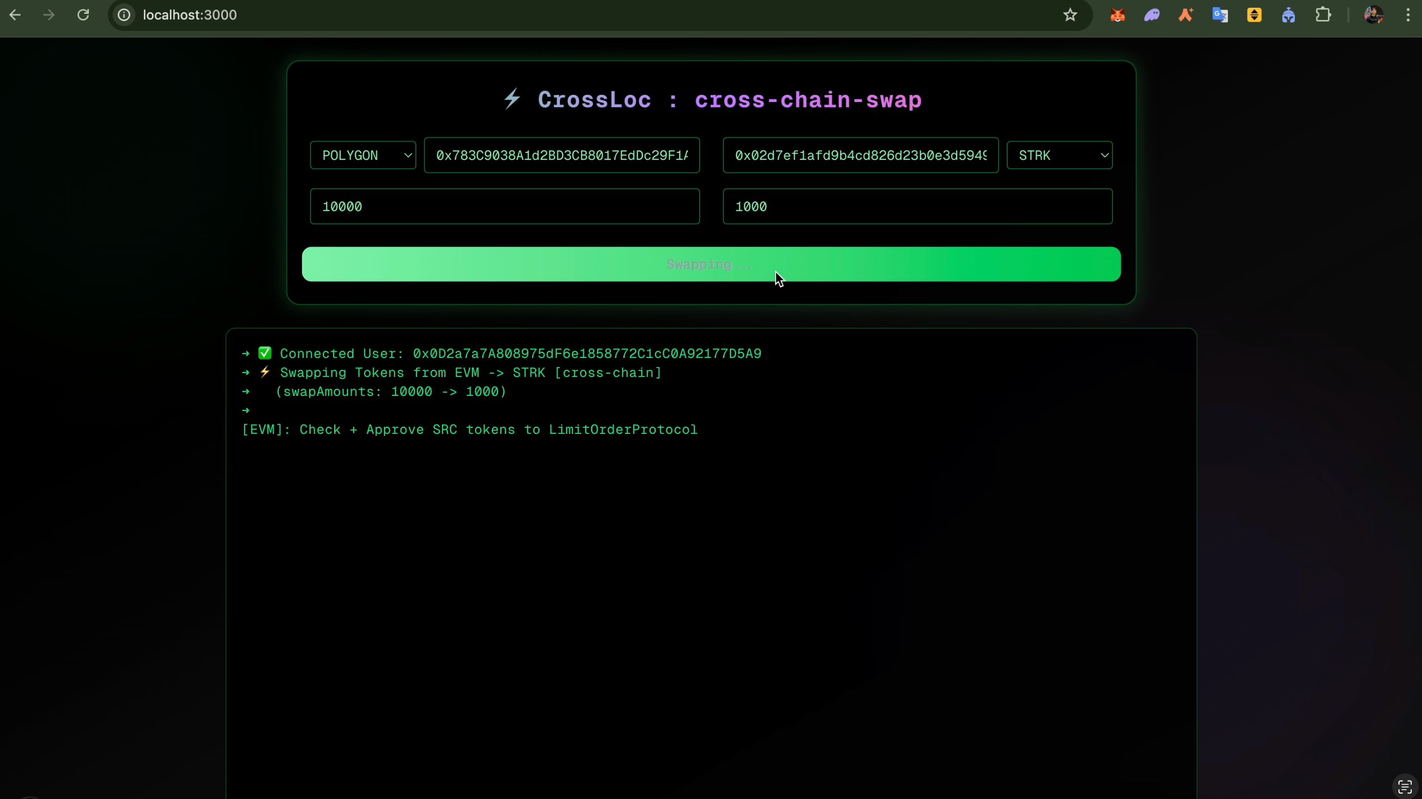Open the Google Translate extension
The height and width of the screenshot is (799, 1422).
coord(1220,15)
